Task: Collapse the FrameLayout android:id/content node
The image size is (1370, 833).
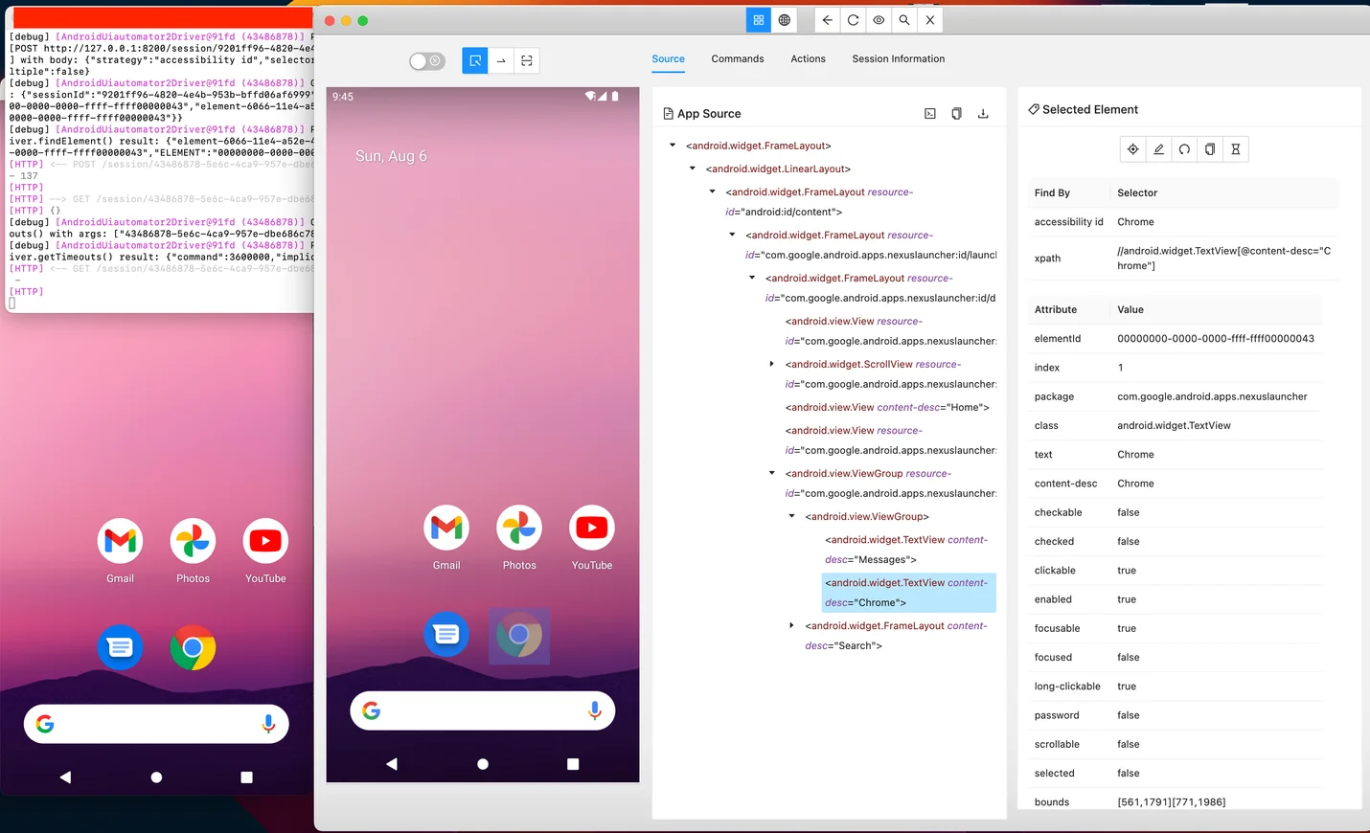Action: 713,191
